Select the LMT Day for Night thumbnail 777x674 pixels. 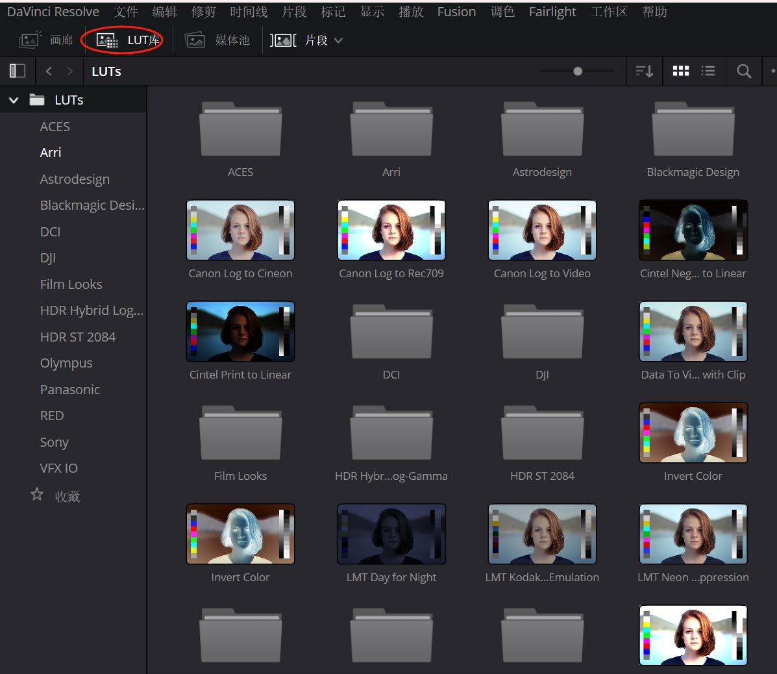tap(391, 534)
